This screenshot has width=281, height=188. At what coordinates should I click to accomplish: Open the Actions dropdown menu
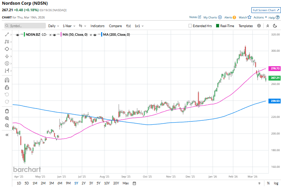tap(260, 17)
